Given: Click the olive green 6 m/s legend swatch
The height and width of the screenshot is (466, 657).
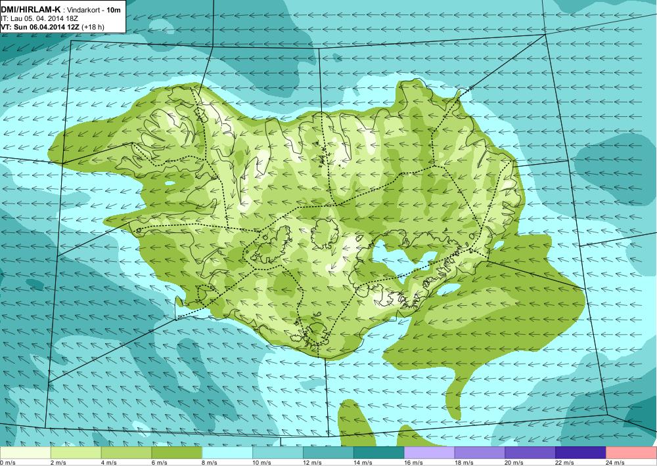Looking at the screenshot, I should (177, 453).
